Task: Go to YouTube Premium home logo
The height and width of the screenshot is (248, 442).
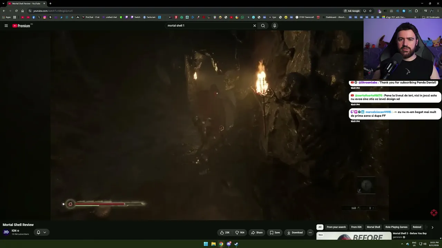Action: [x=21, y=25]
